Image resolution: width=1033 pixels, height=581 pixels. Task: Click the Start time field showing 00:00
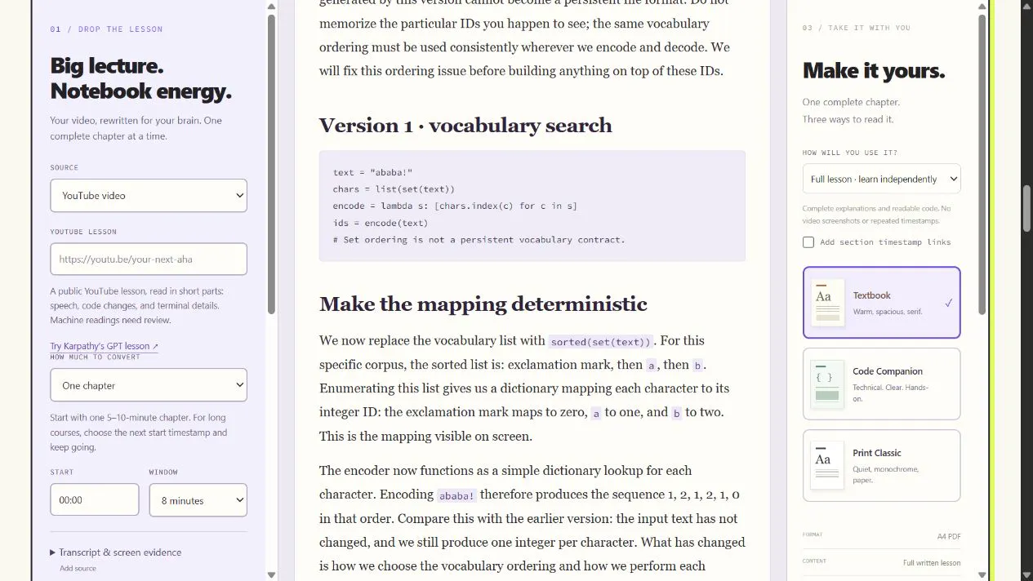95,500
